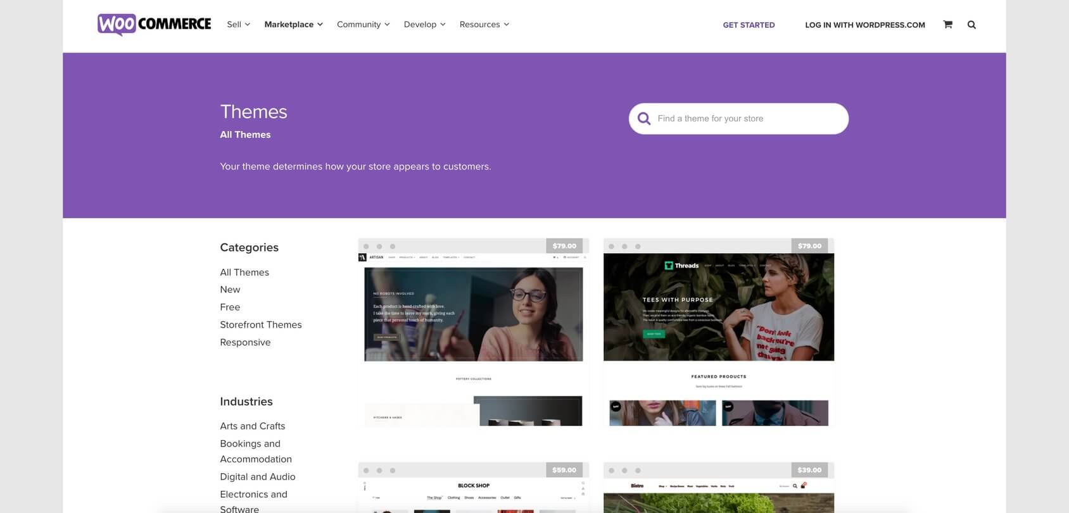Filter by Free themes

[230, 307]
